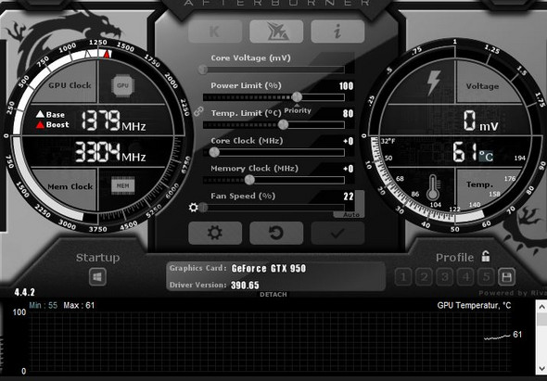Click the driver version 390.65 text
This screenshot has height=381, width=547.
click(x=245, y=285)
